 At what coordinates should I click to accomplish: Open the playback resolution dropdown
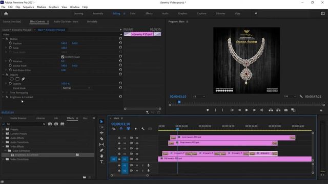[290, 97]
